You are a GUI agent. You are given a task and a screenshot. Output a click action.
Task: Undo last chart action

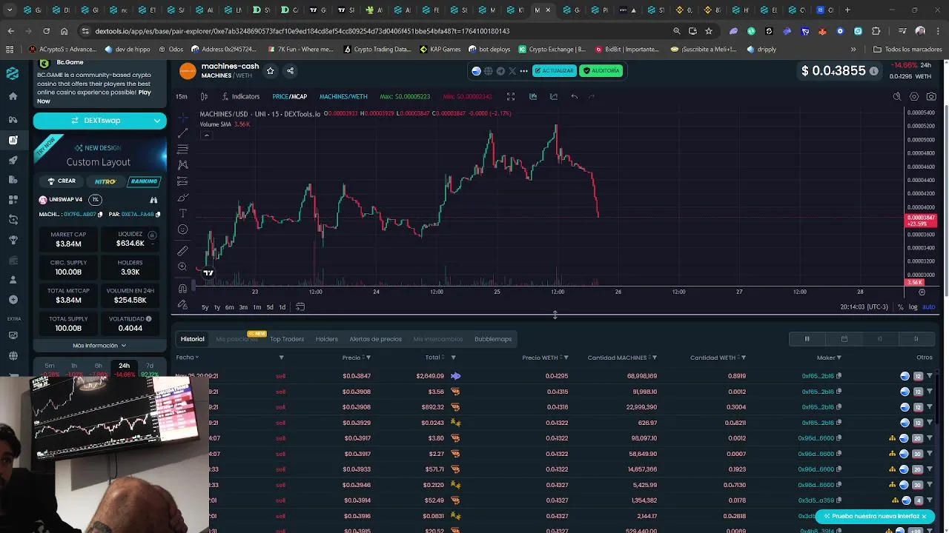coord(574,96)
